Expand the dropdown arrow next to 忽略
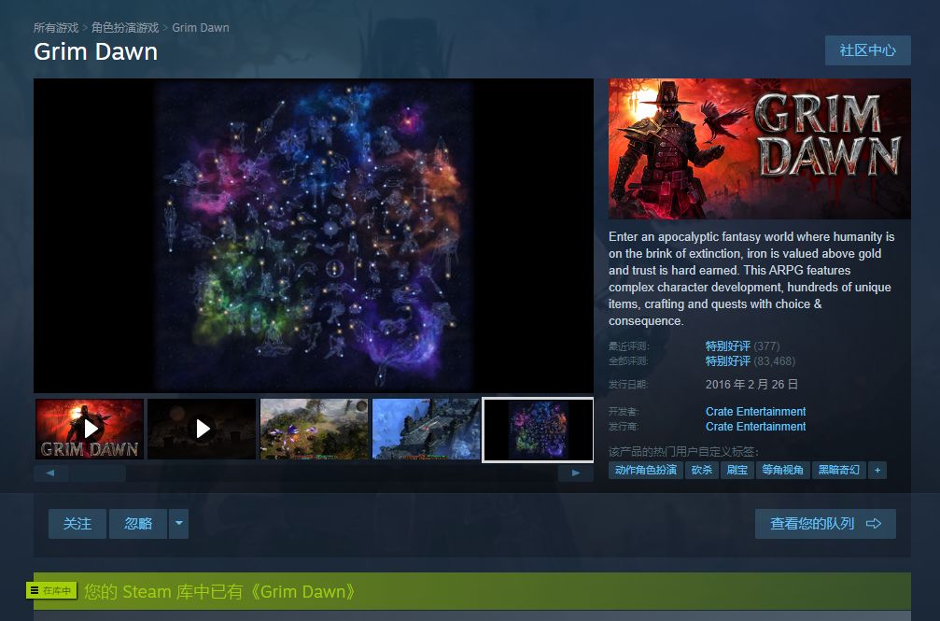This screenshot has height=621, width=940. click(x=178, y=524)
